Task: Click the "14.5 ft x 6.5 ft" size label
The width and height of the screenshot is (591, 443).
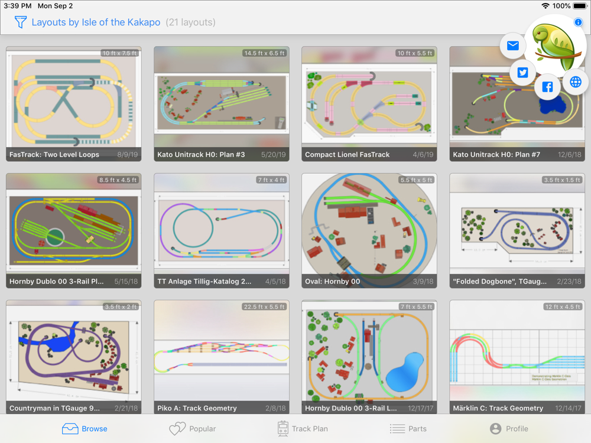Action: (x=264, y=53)
